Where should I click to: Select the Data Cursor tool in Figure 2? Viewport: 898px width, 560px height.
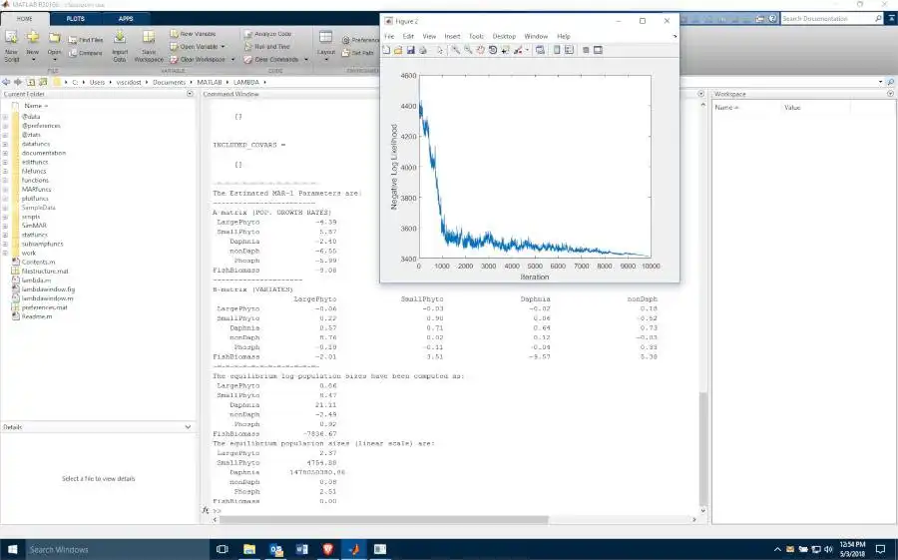pyautogui.click(x=505, y=51)
